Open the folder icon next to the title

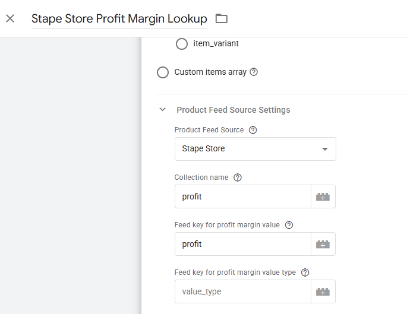(222, 18)
